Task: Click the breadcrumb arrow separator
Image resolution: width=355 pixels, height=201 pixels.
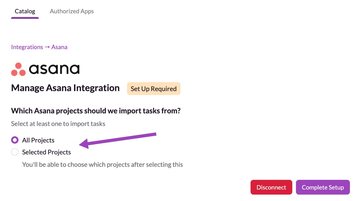Action: [x=47, y=47]
